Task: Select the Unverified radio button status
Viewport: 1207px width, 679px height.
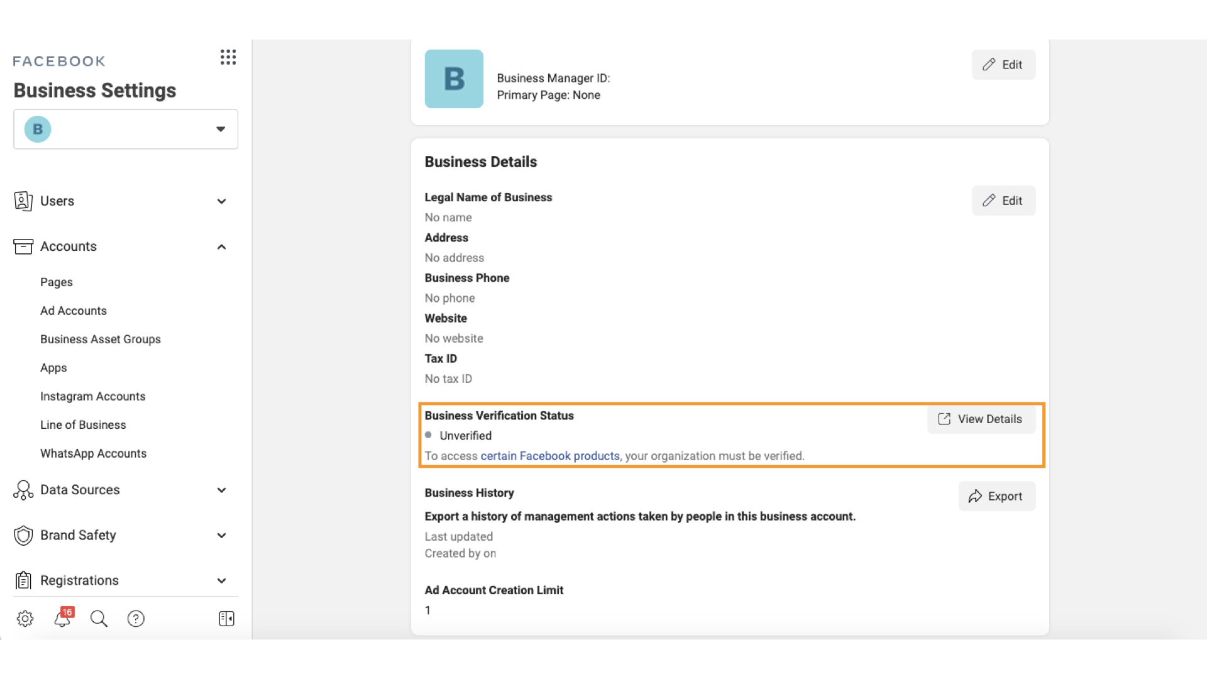Action: 429,434
